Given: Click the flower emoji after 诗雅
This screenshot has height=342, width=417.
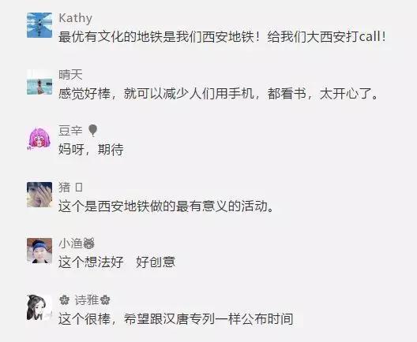Looking at the screenshot, I should (x=105, y=300).
